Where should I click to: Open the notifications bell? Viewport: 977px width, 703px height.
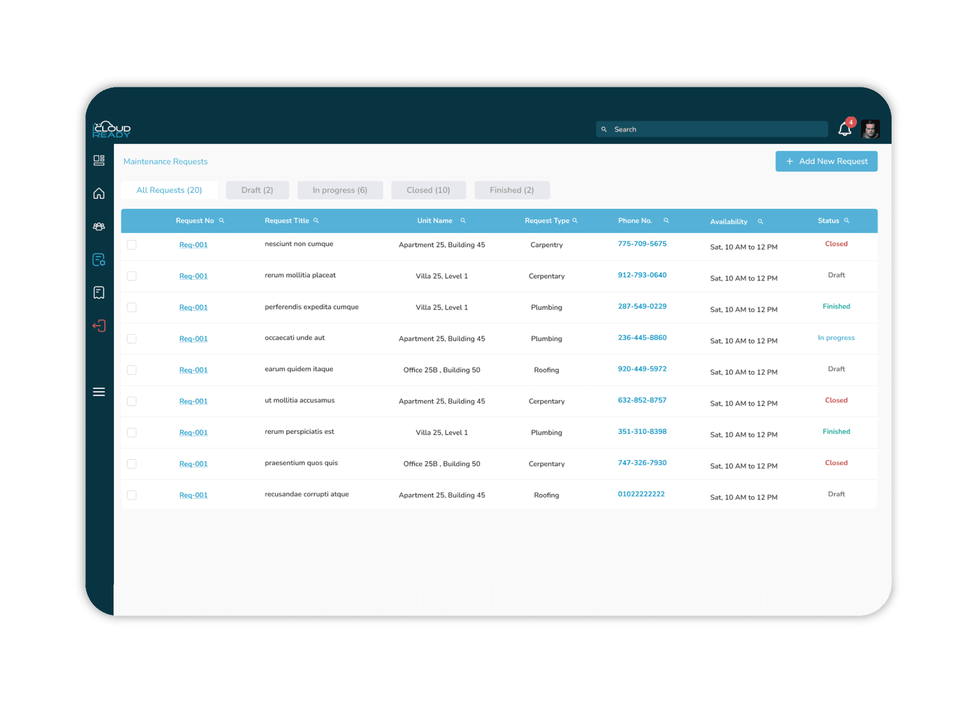[844, 130]
